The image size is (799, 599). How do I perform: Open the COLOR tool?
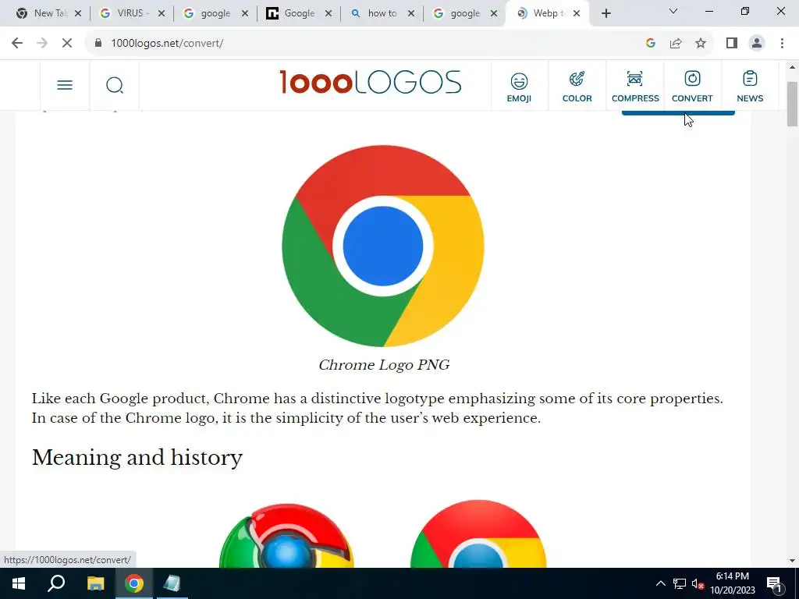[577, 87]
